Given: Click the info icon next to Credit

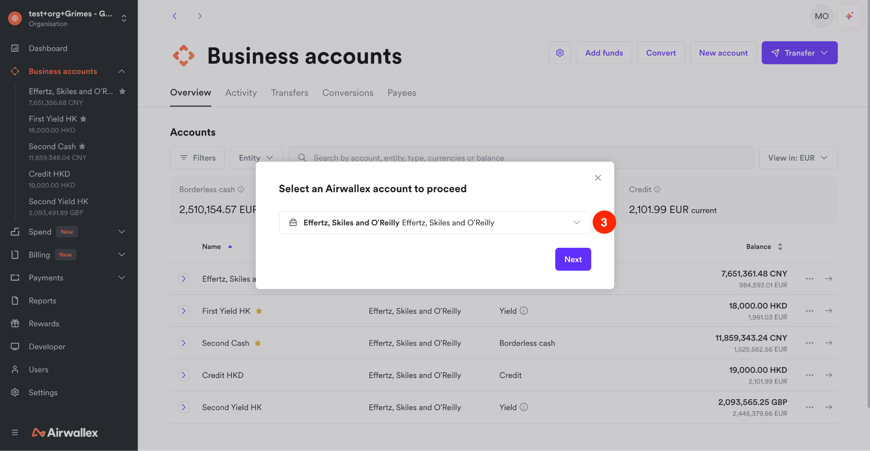Looking at the screenshot, I should (x=657, y=189).
